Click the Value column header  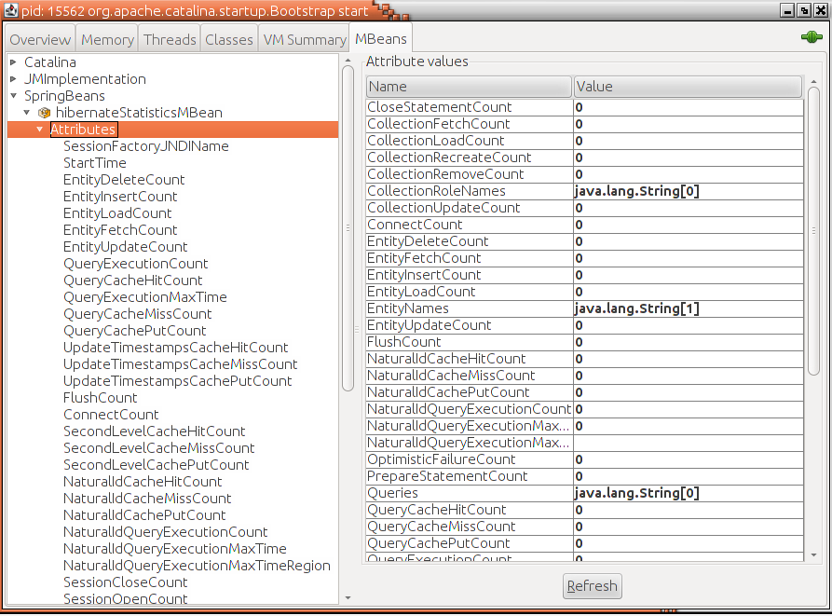688,87
